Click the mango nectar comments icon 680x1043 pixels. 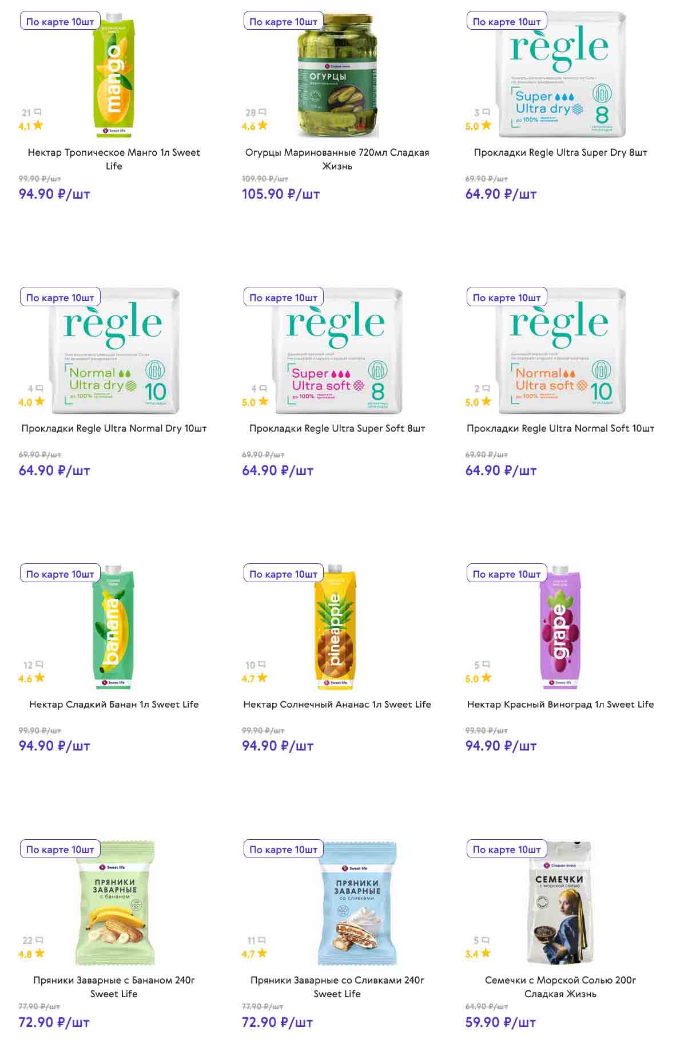coord(38,112)
